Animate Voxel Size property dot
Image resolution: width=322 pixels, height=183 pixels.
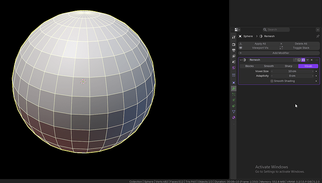tap(316, 71)
